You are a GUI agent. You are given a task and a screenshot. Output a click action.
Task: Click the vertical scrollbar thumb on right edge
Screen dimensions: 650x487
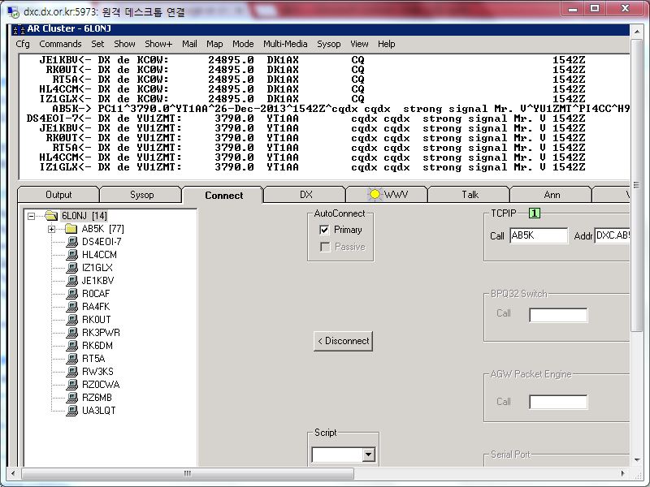point(636,185)
